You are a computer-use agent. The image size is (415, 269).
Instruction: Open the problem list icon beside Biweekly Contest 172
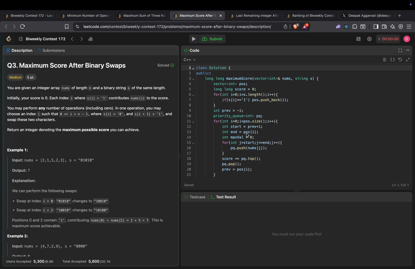click(x=21, y=39)
